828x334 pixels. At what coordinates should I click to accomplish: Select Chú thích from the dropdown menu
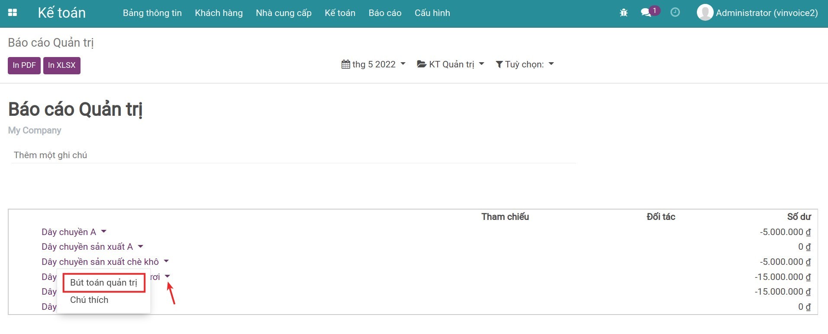click(89, 300)
